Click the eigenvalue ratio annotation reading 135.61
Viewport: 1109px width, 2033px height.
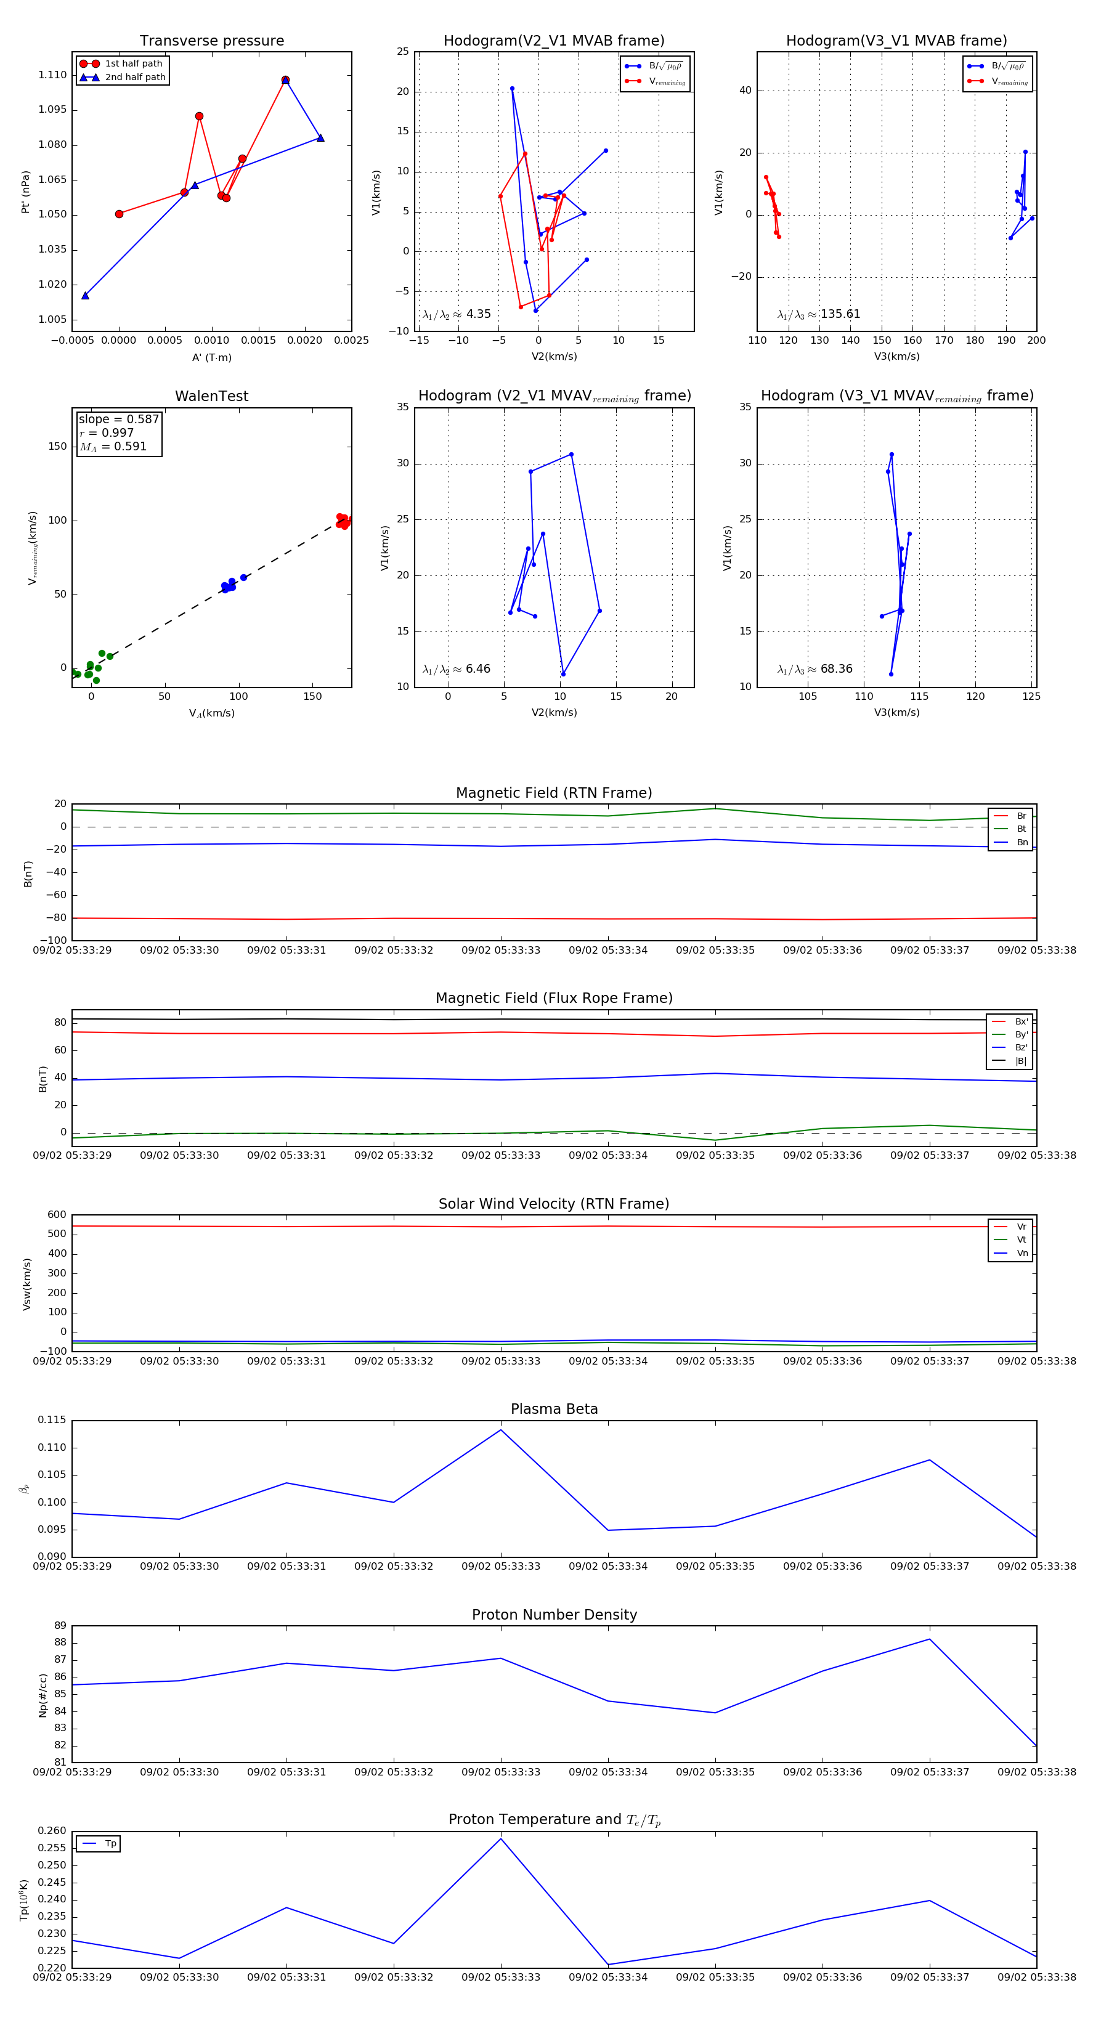point(819,314)
